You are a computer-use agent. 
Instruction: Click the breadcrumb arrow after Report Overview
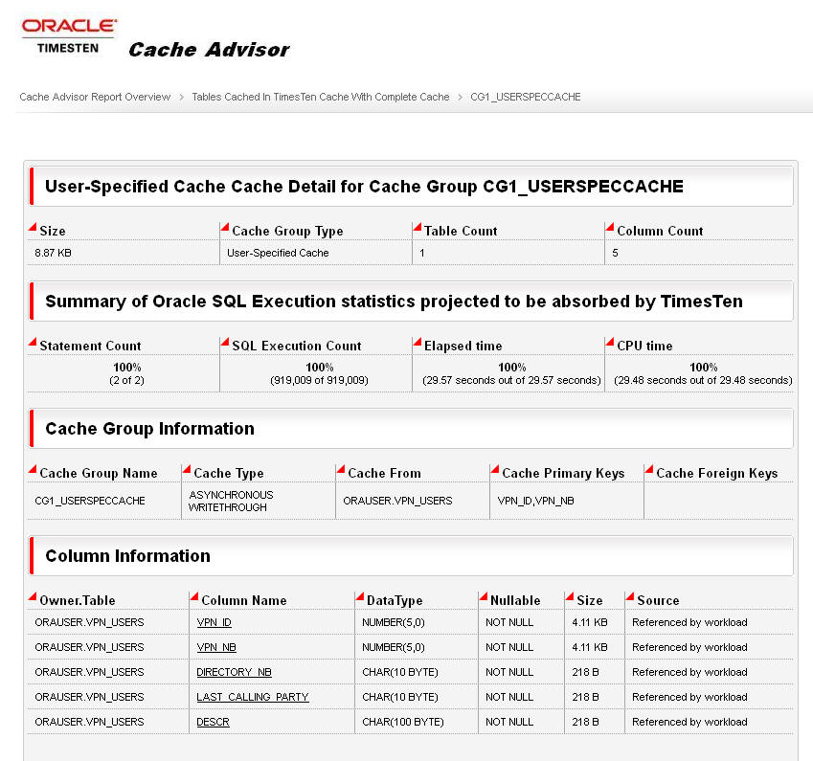click(182, 97)
